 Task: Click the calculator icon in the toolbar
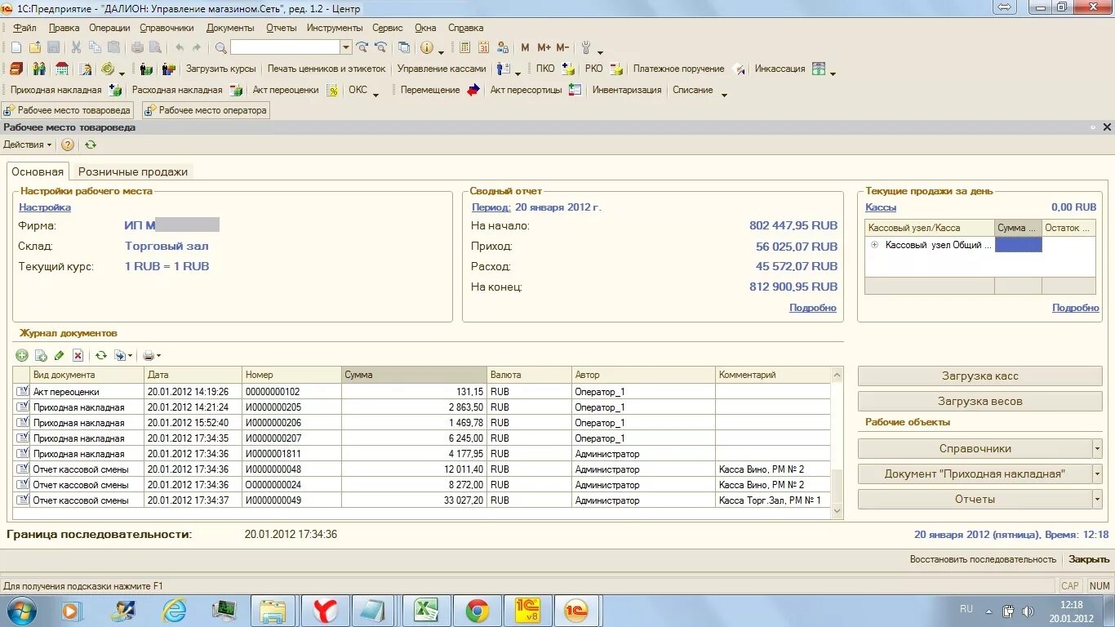[x=465, y=47]
